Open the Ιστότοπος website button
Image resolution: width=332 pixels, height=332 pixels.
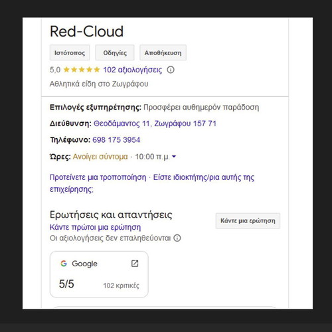(70, 52)
